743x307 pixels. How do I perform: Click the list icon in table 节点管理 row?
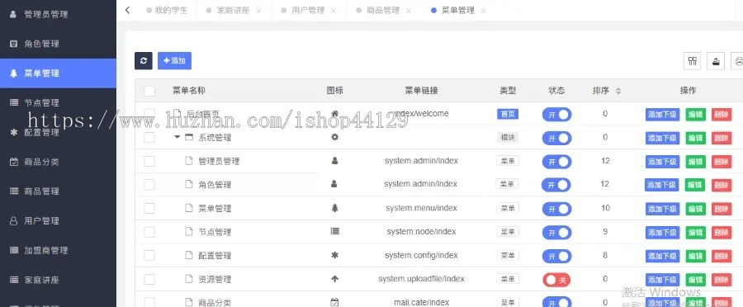[334, 231]
